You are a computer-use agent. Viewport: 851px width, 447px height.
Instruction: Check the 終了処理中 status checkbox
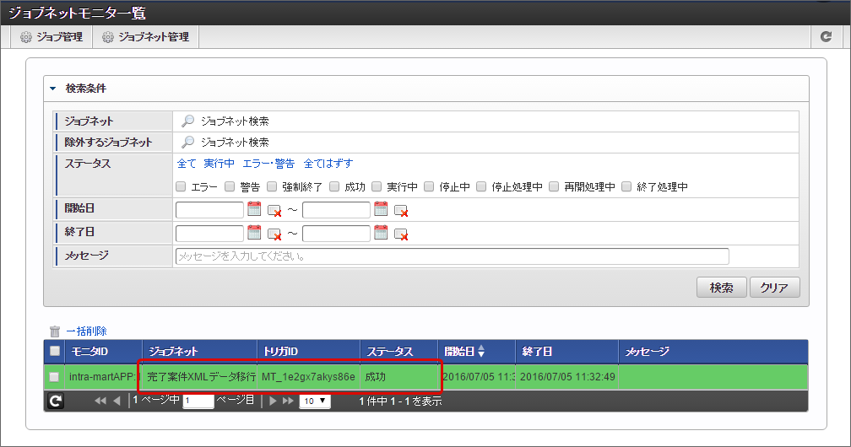[626, 186]
